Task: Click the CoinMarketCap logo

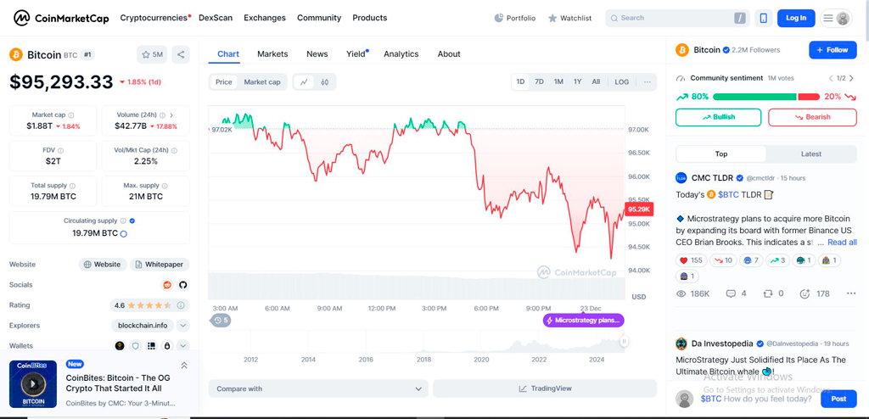Action: 61,19
